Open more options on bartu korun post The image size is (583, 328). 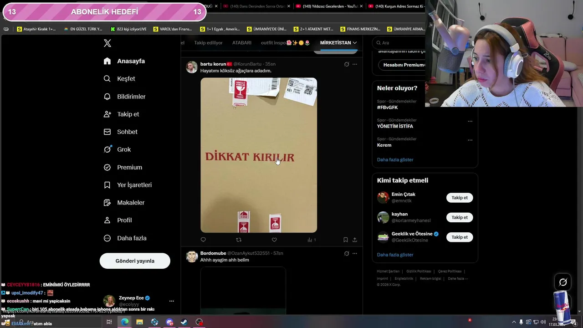(355, 64)
